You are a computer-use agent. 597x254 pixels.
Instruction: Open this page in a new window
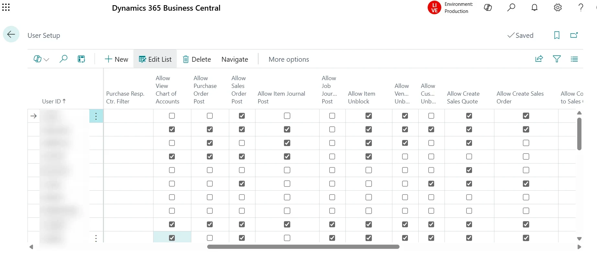574,35
